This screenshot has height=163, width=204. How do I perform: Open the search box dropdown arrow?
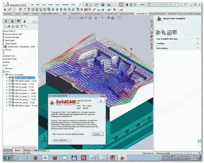pyautogui.click(x=178, y=5)
